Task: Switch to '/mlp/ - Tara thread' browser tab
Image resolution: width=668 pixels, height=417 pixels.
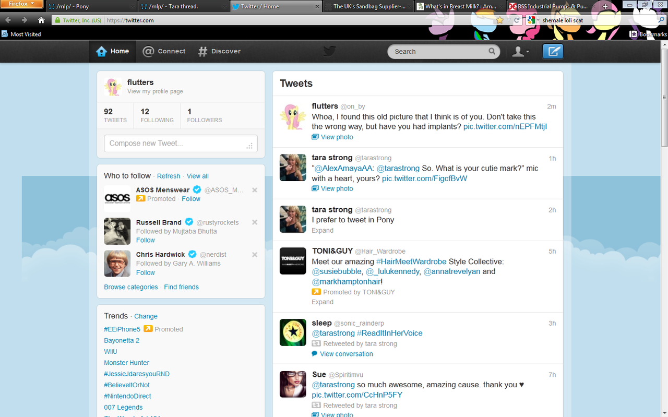Action: [x=183, y=7]
